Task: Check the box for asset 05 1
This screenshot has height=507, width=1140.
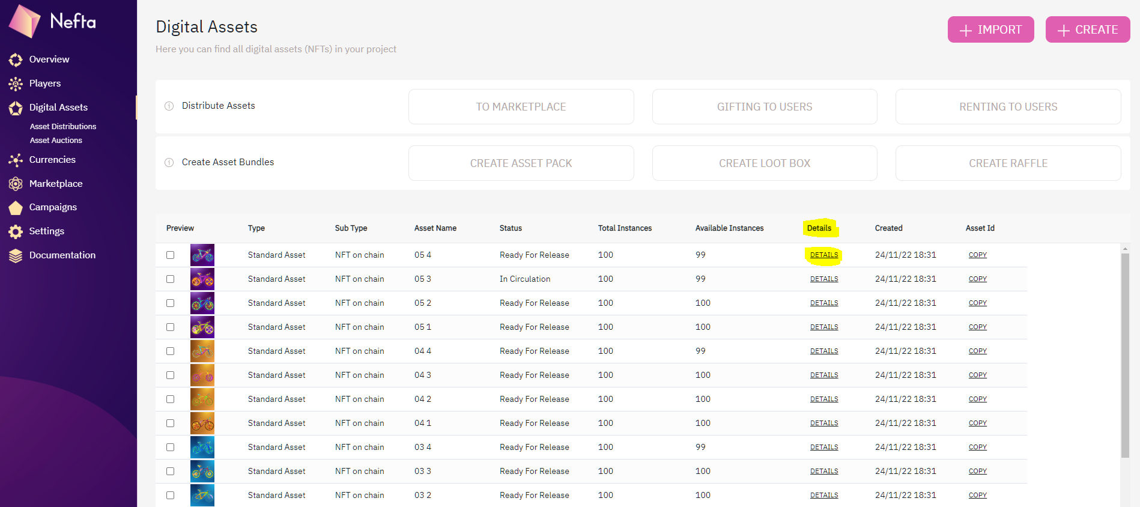Action: (171, 327)
